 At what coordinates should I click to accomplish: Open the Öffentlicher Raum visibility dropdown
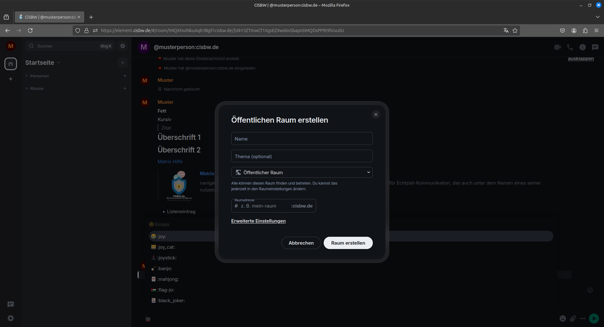pos(302,172)
